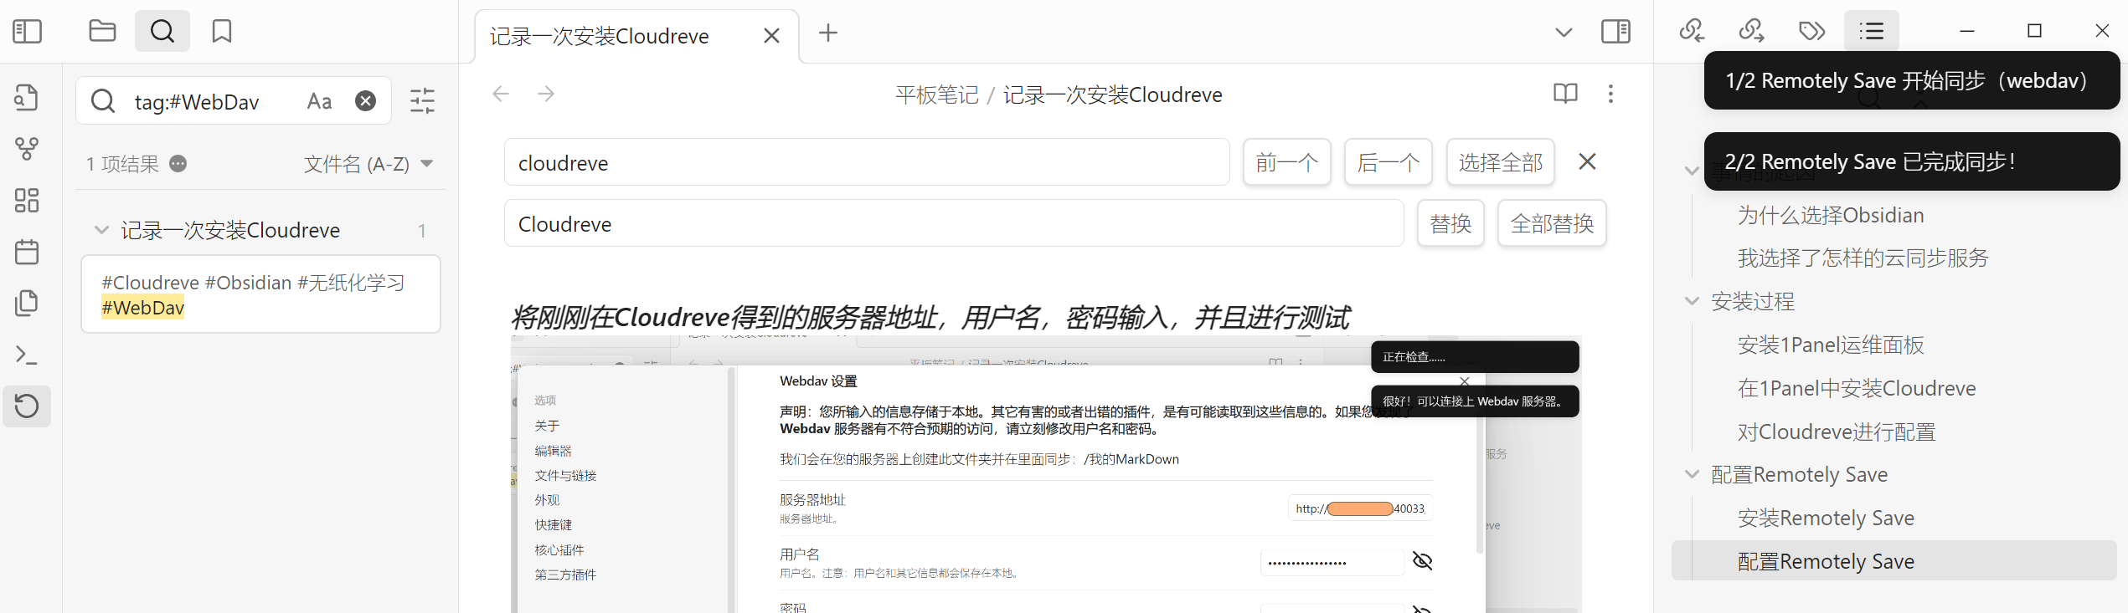The width and height of the screenshot is (2128, 613).
Task: Click the replace field containing Cloudreve
Action: tap(954, 223)
